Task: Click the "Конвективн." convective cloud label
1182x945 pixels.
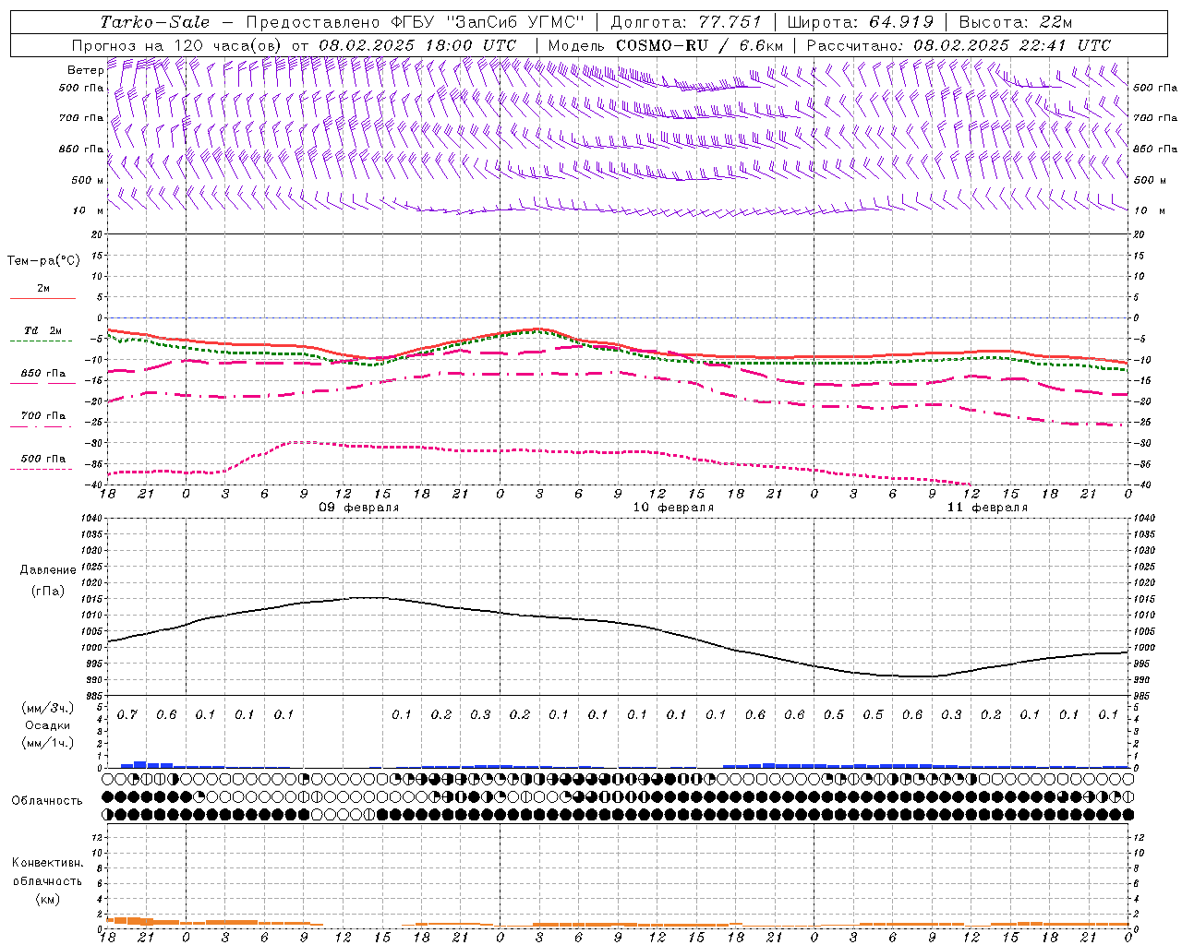Action: (48, 863)
